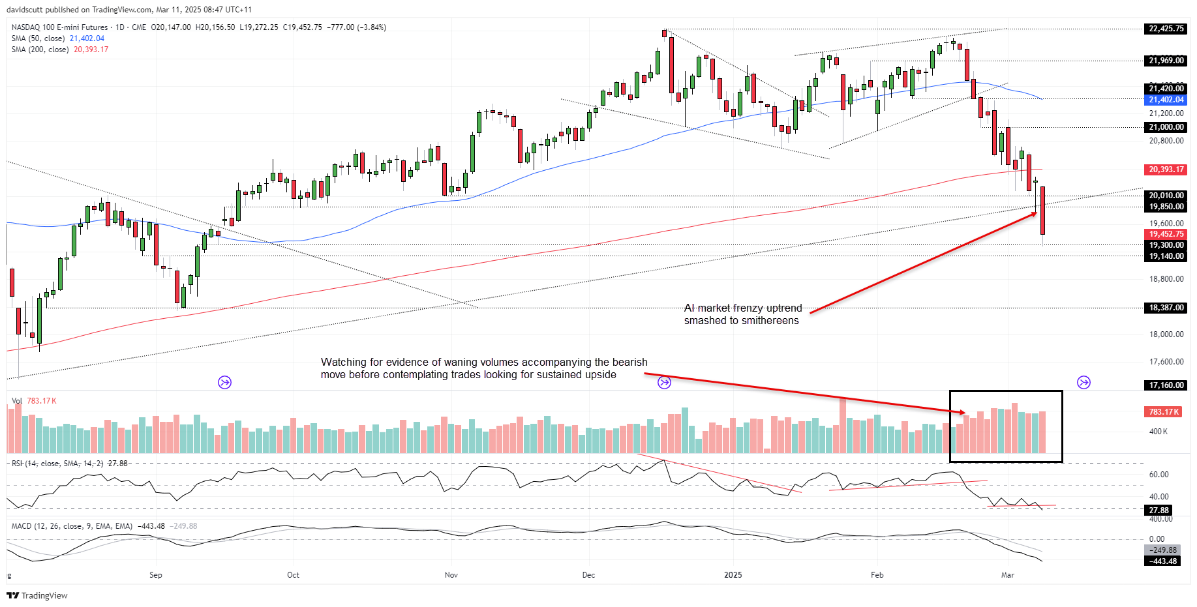This screenshot has width=1197, height=607.
Task: Select the 'RSI (14, close, SMA, 14, 2)' legend
Action: 57,464
